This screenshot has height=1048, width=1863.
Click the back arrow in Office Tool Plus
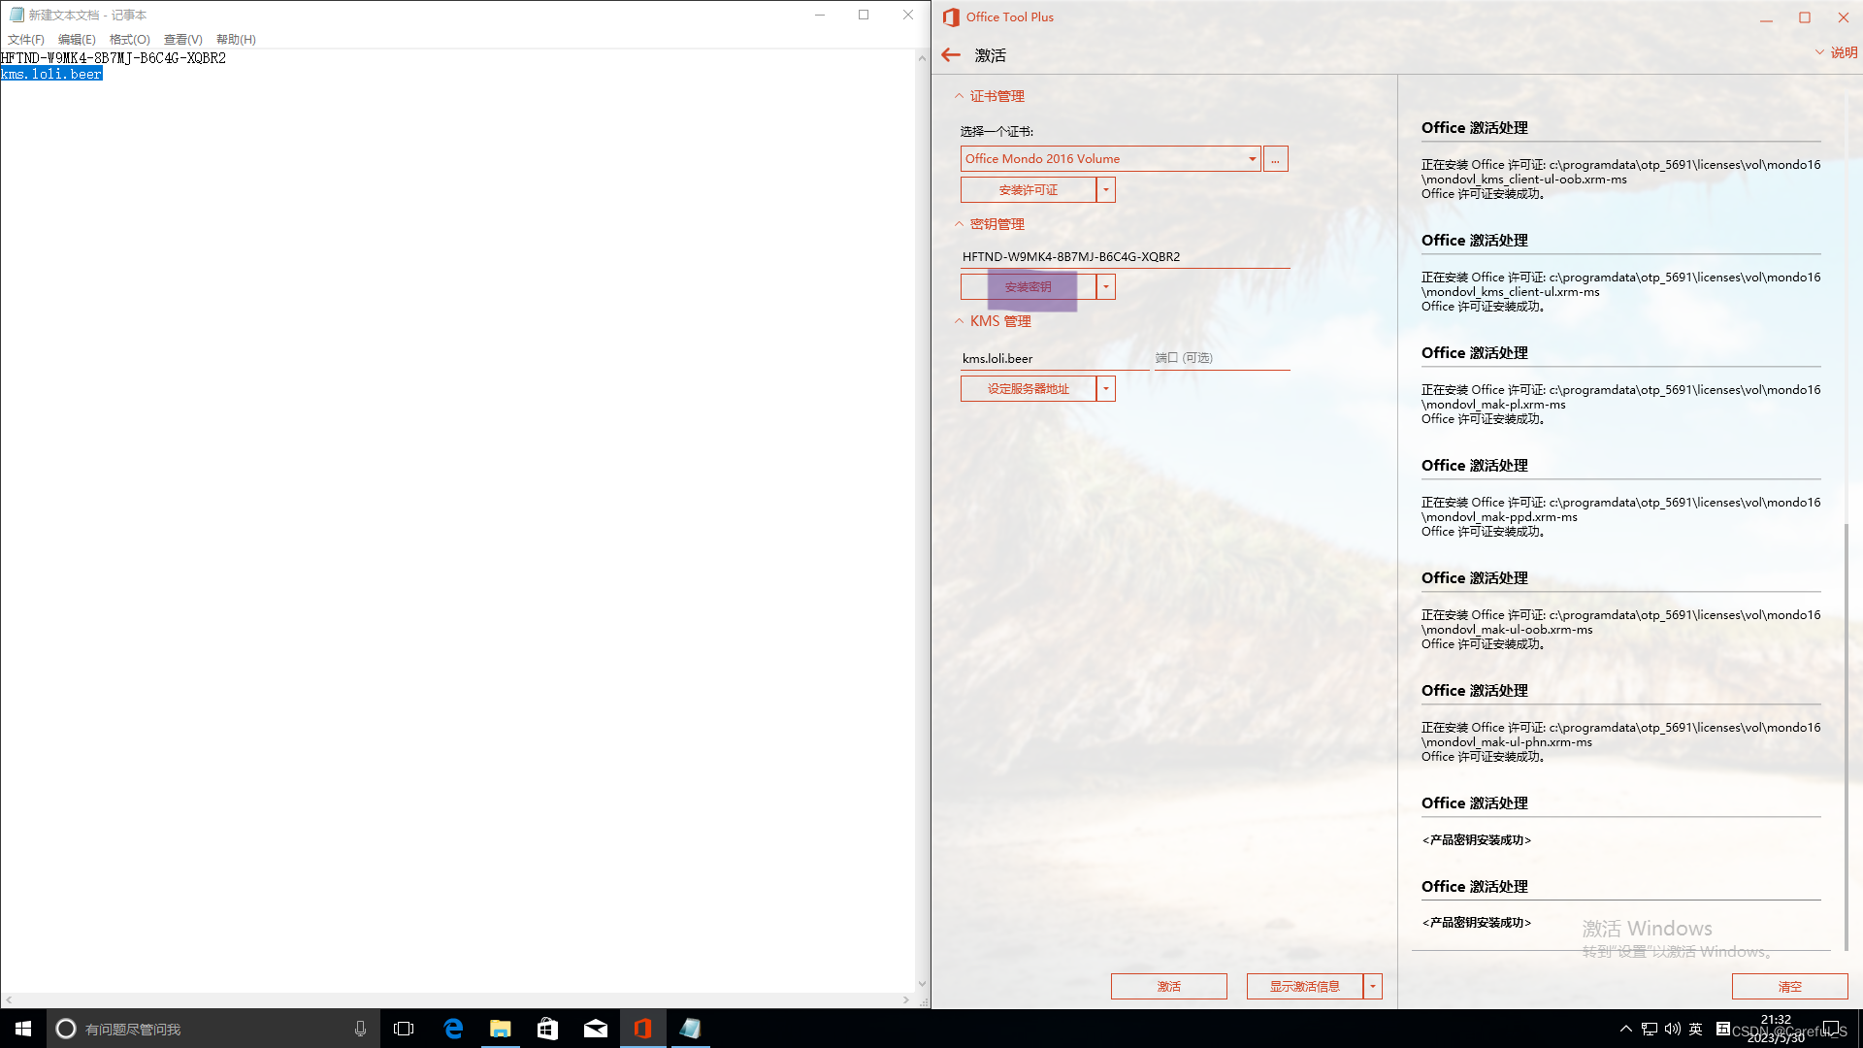[951, 55]
